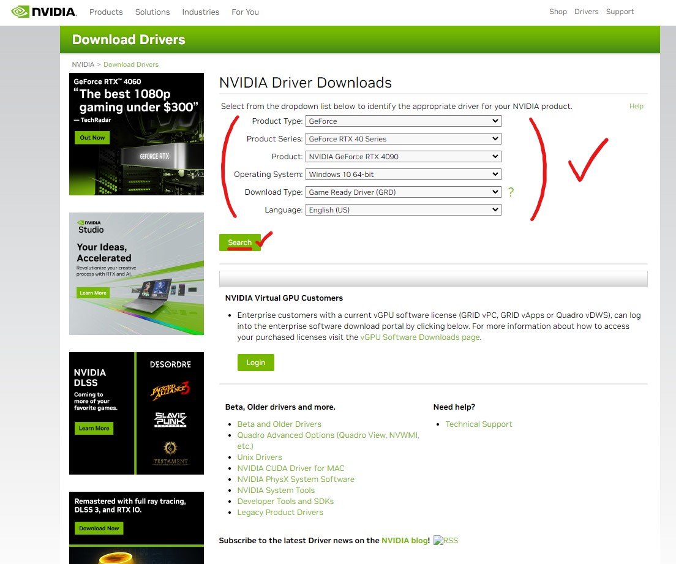
Task: Click the NVIDIA logo in header
Action: pos(44,12)
